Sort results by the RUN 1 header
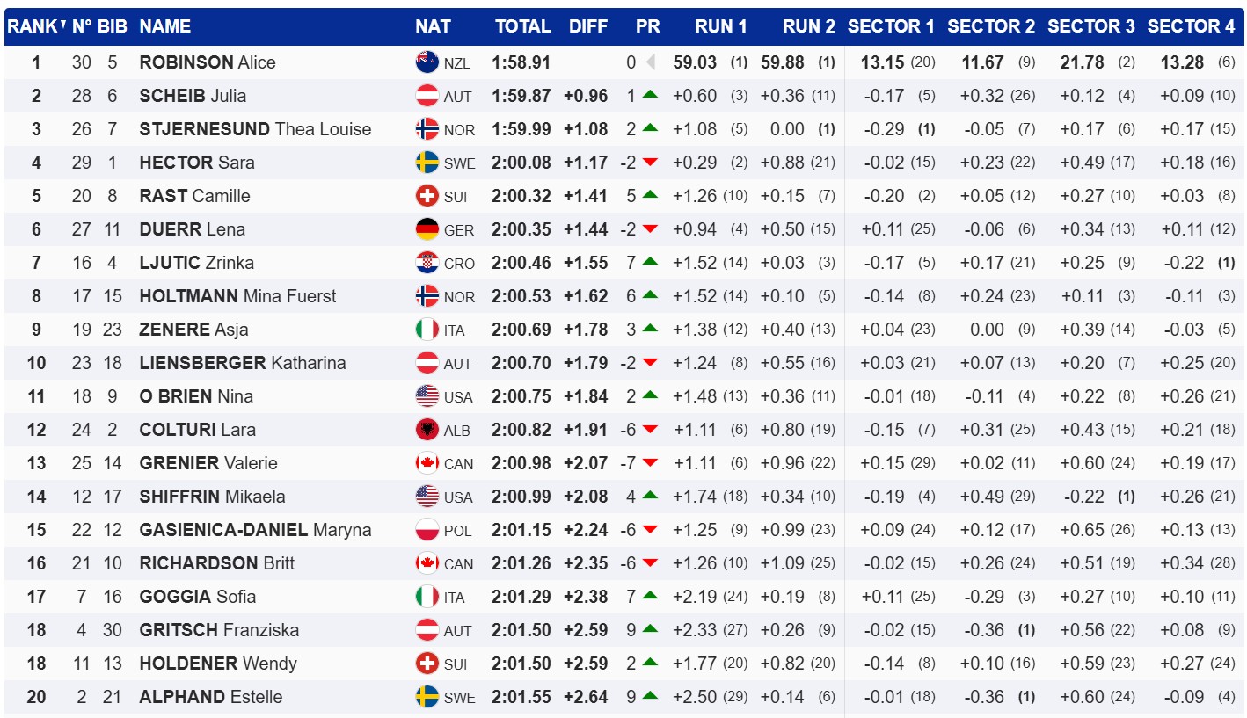Viewport: 1247px width, 718px height. [720, 26]
